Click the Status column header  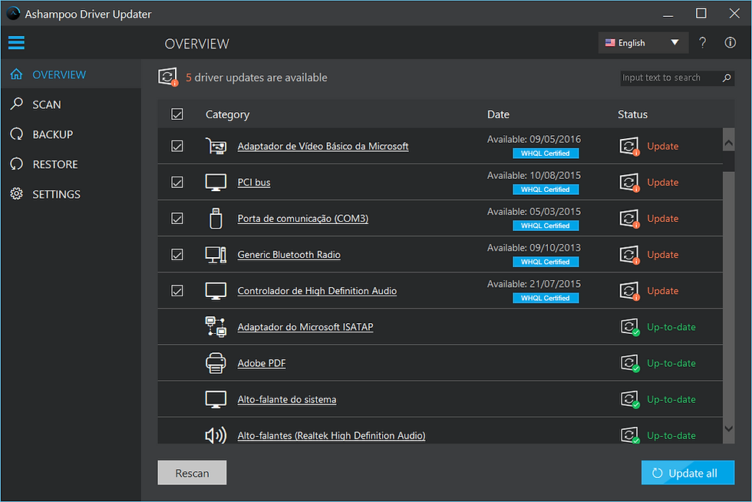[632, 114]
